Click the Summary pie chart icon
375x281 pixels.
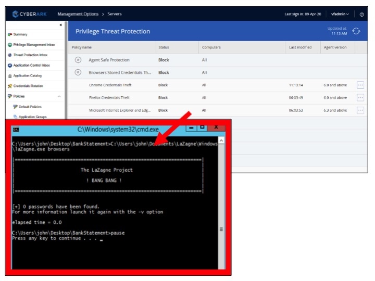click(x=10, y=34)
